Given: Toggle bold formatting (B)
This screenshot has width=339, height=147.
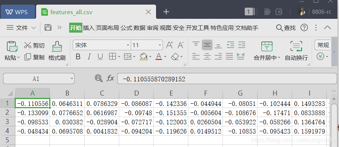Looking at the screenshot, I should 78,57.
